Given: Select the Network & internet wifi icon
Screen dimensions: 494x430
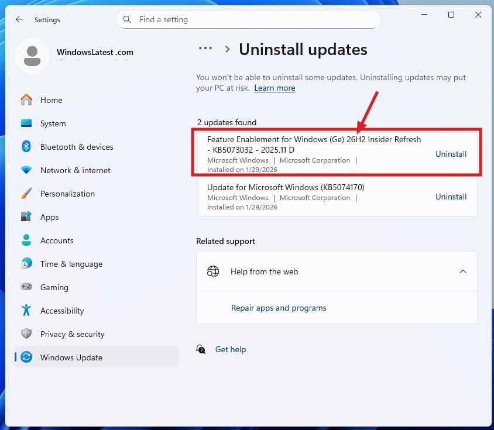Looking at the screenshot, I should tap(26, 170).
